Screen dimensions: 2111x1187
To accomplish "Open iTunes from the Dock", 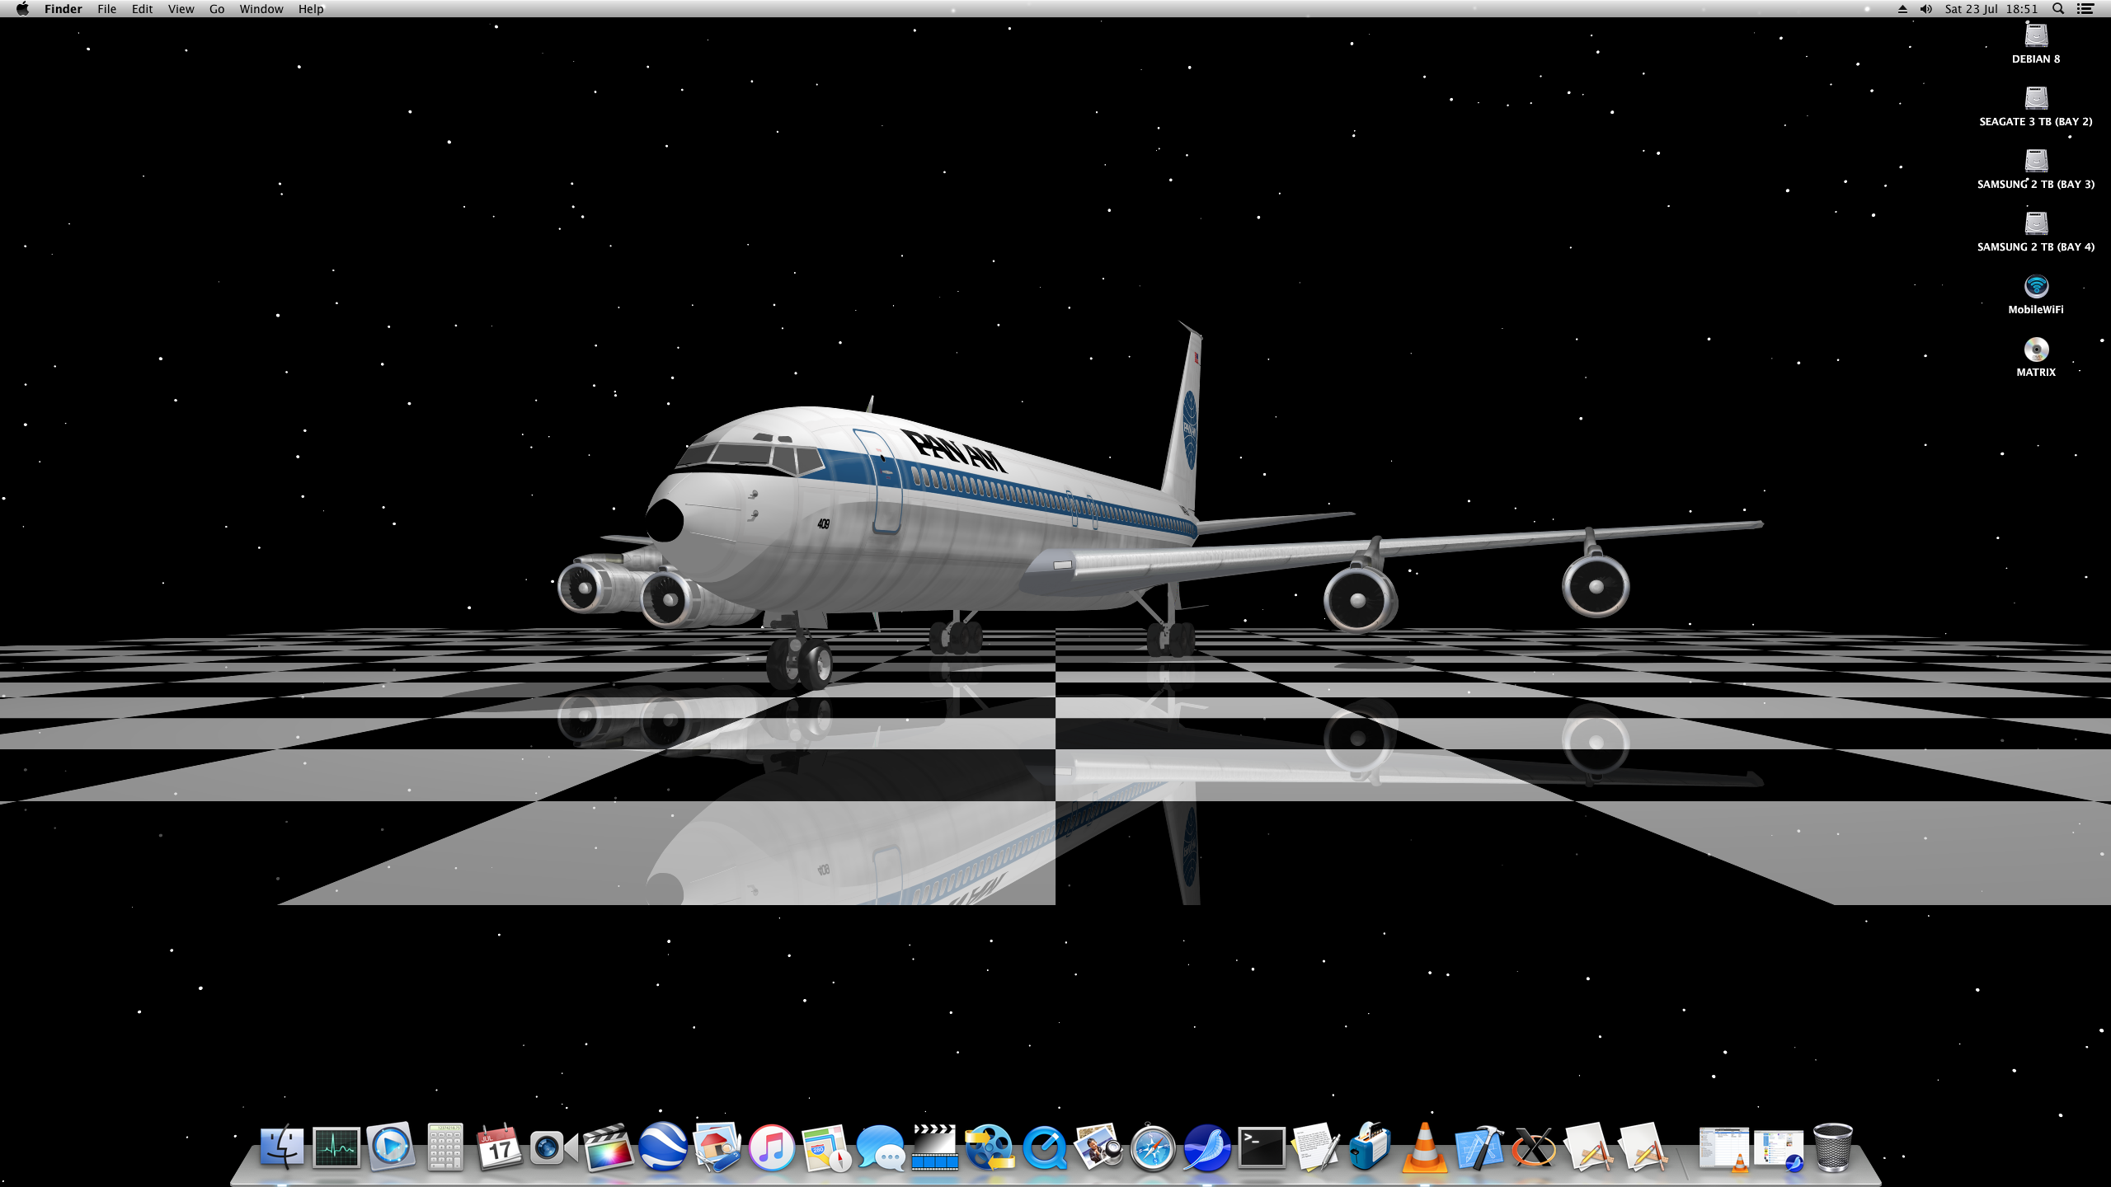I will 772,1147.
